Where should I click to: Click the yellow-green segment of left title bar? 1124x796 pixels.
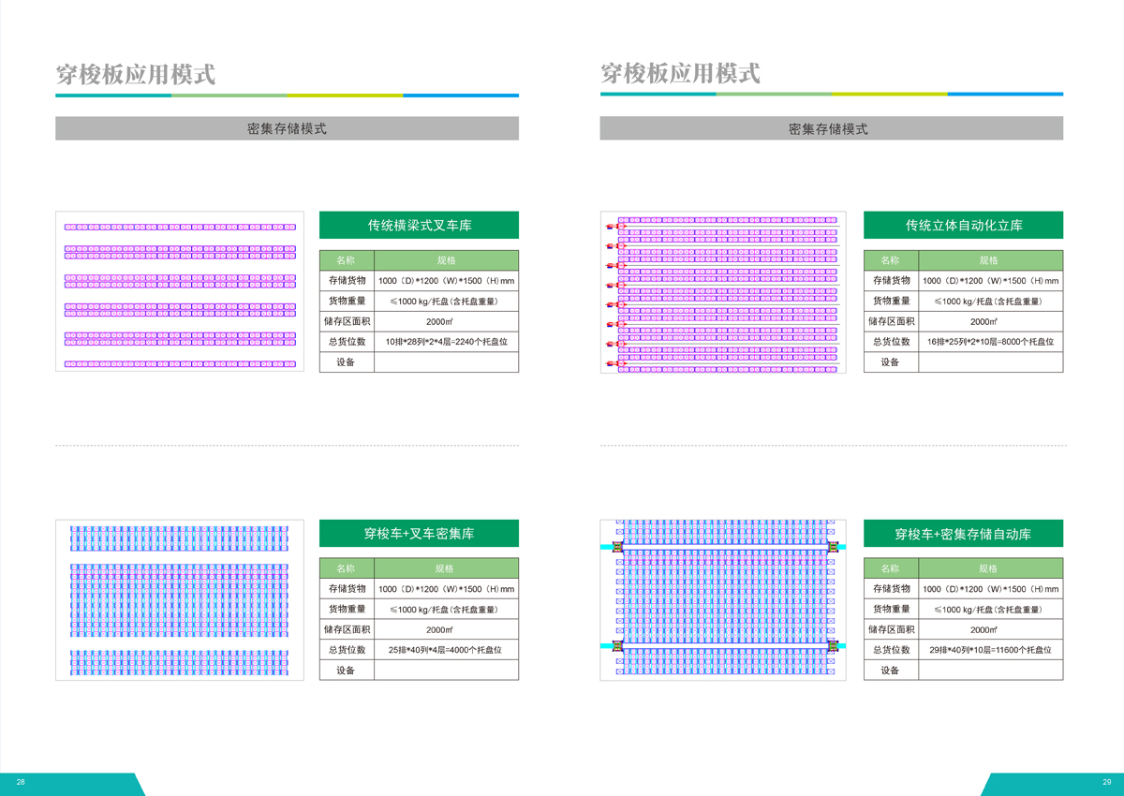[345, 95]
